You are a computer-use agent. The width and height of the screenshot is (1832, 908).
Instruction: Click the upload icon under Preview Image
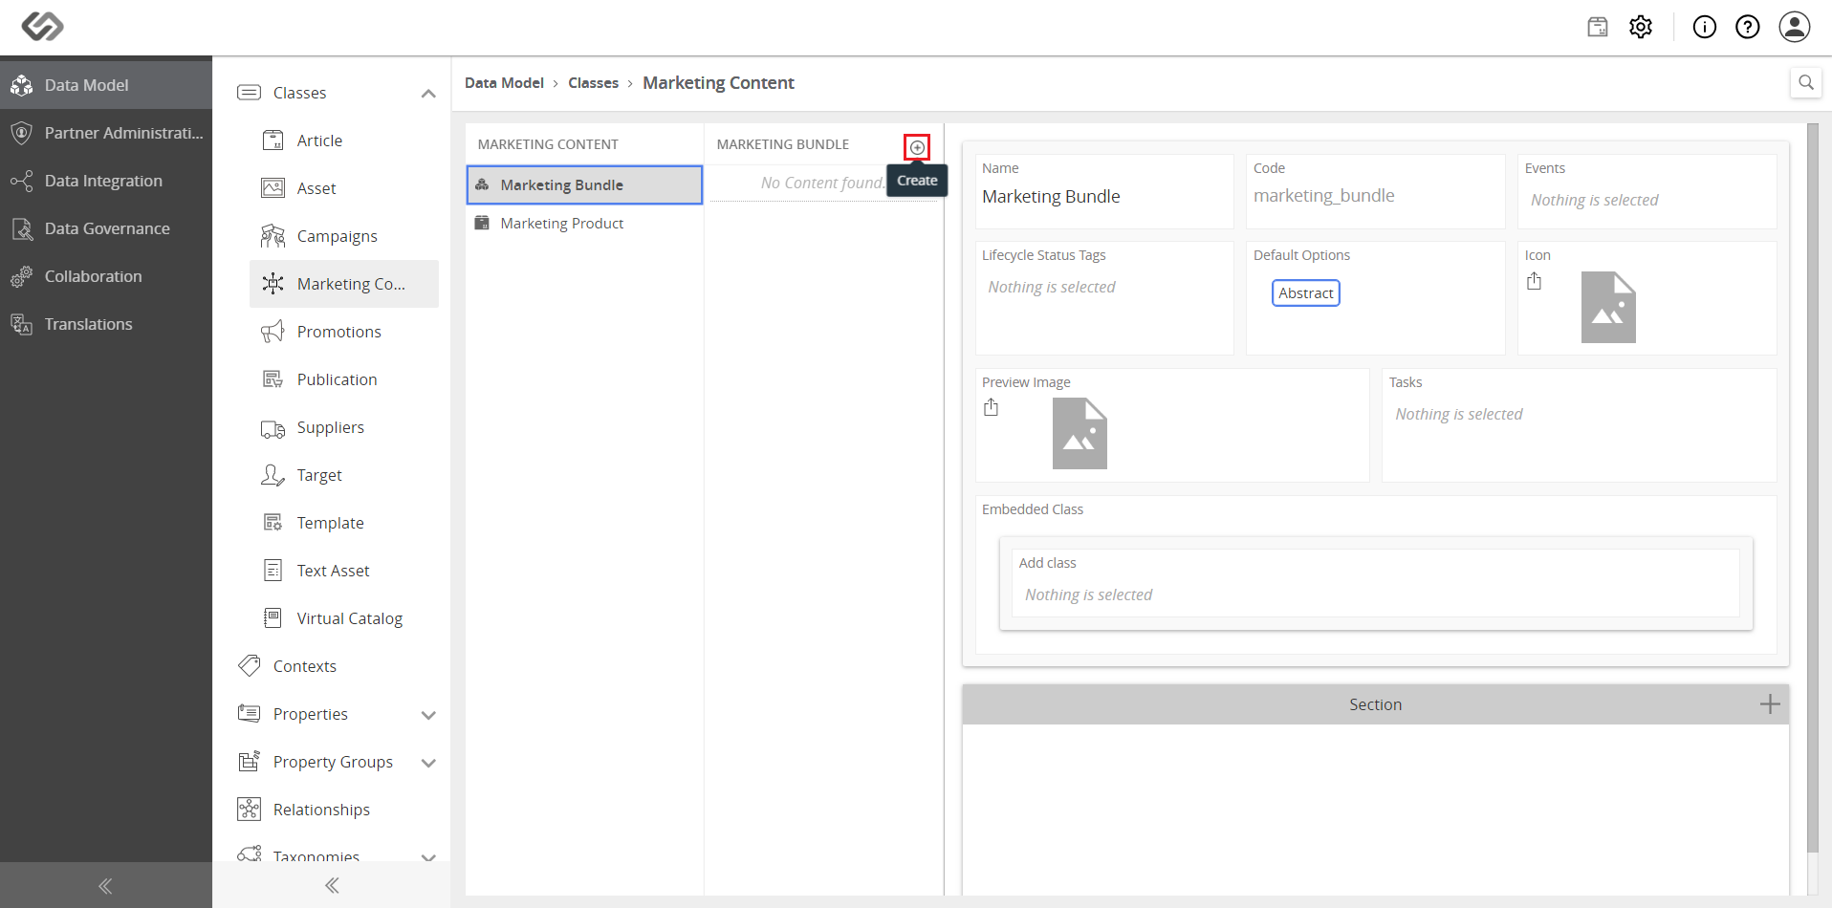pyautogui.click(x=992, y=408)
